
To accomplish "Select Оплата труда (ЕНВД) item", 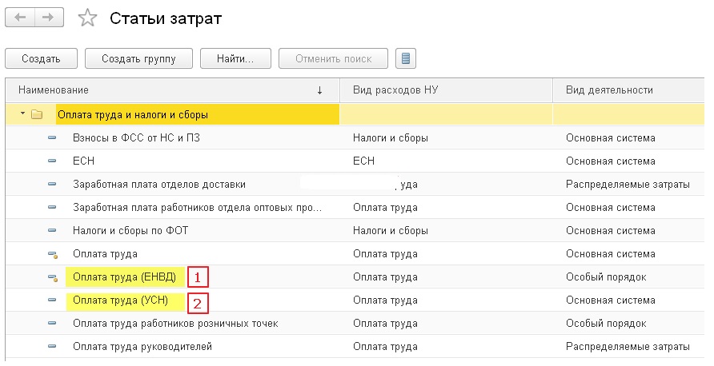I will (124, 276).
